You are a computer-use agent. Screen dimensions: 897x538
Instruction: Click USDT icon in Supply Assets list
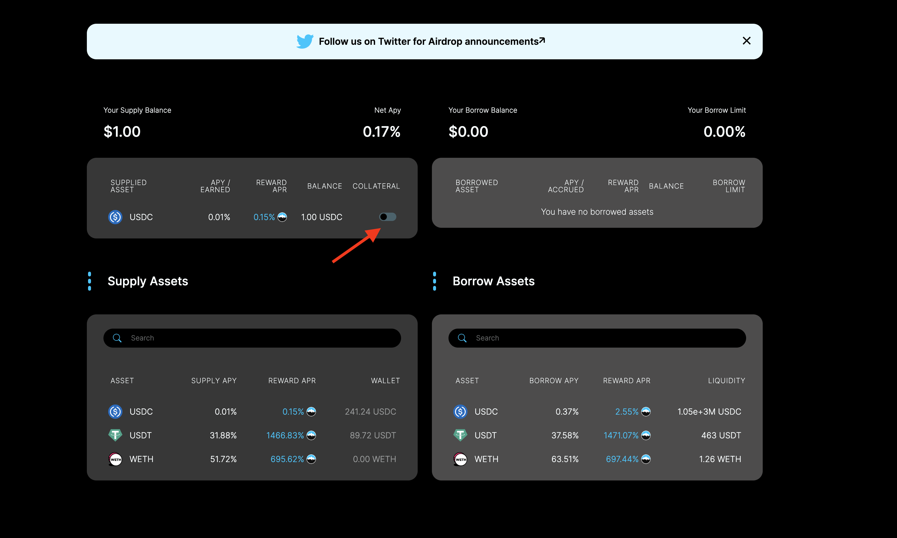115,435
